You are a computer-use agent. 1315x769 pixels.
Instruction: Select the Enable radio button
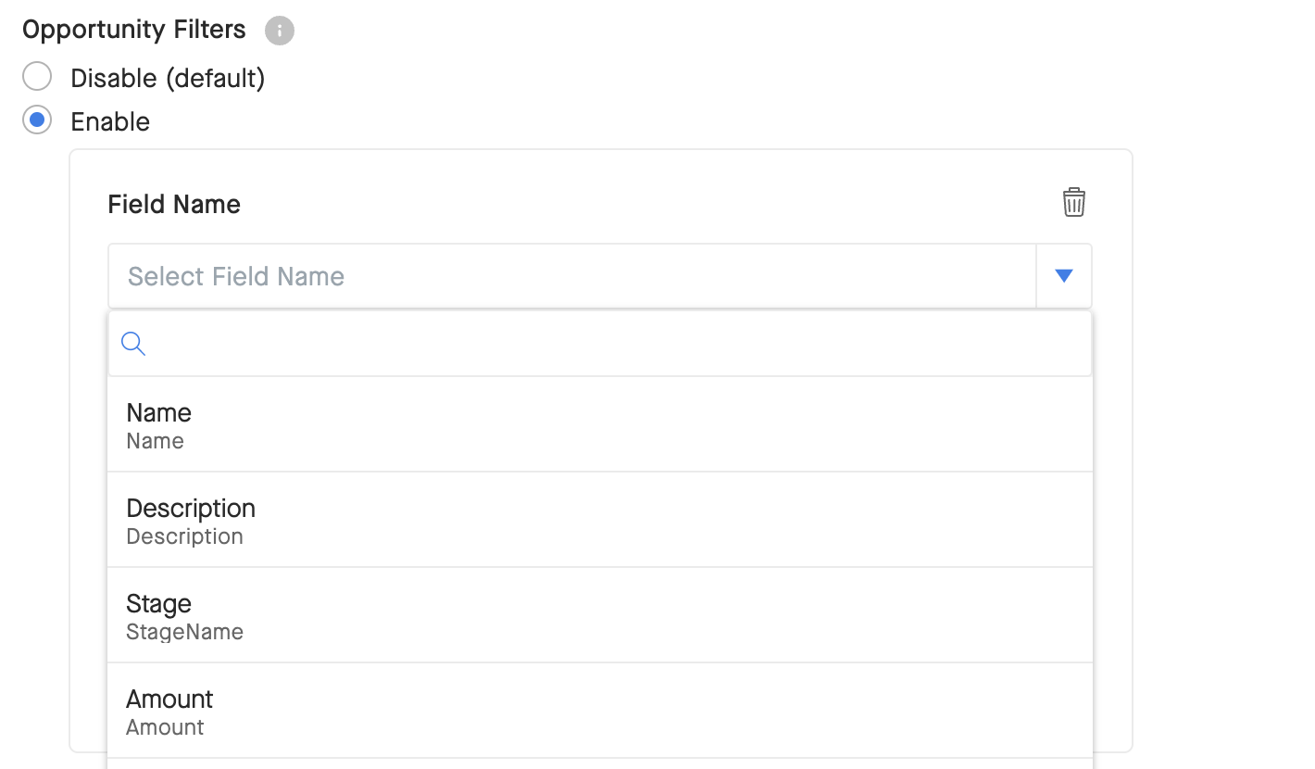[37, 120]
